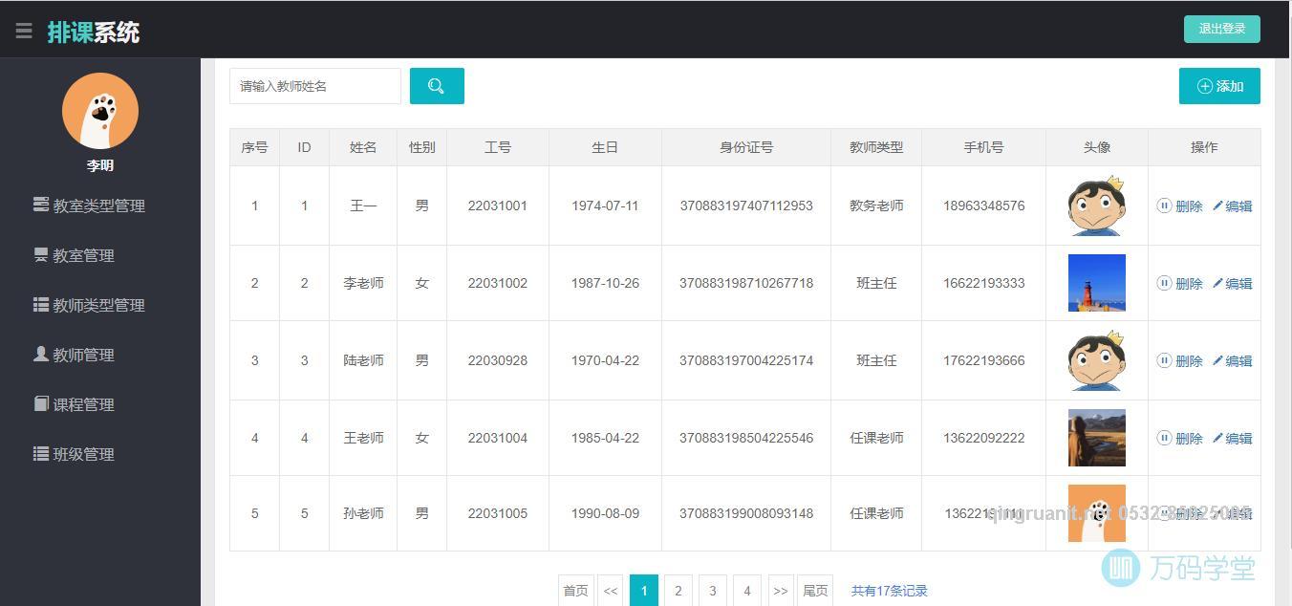Collapse the sidebar with the hamburger icon

(x=24, y=29)
